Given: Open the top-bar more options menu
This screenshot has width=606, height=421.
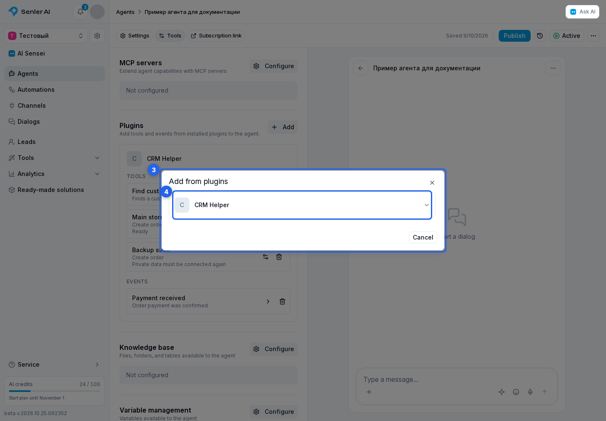Looking at the screenshot, I should [x=593, y=36].
